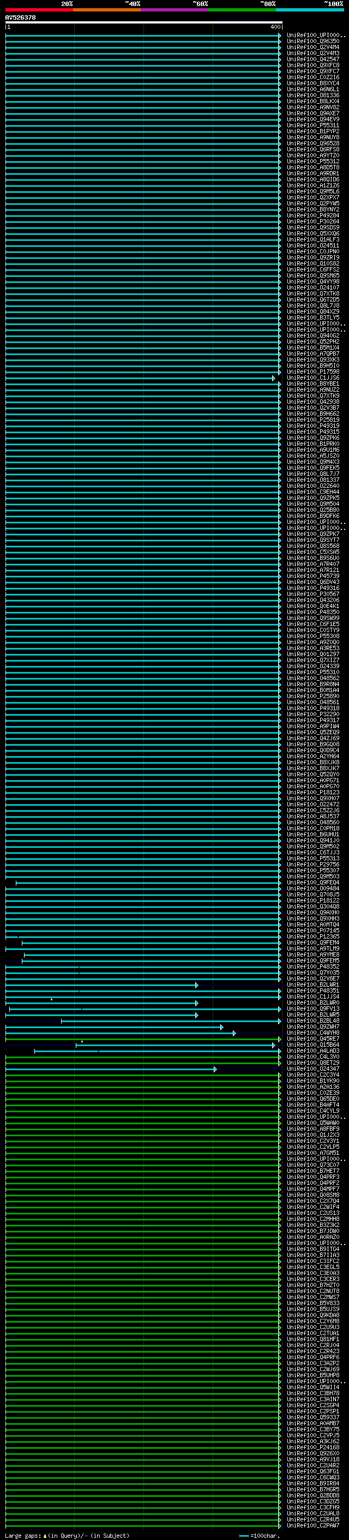
Task: Select hit label UniRef100_P55311
Action: pyautogui.click(x=313, y=126)
